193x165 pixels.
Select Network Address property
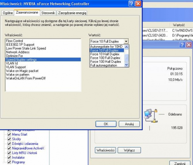click(x=43, y=52)
